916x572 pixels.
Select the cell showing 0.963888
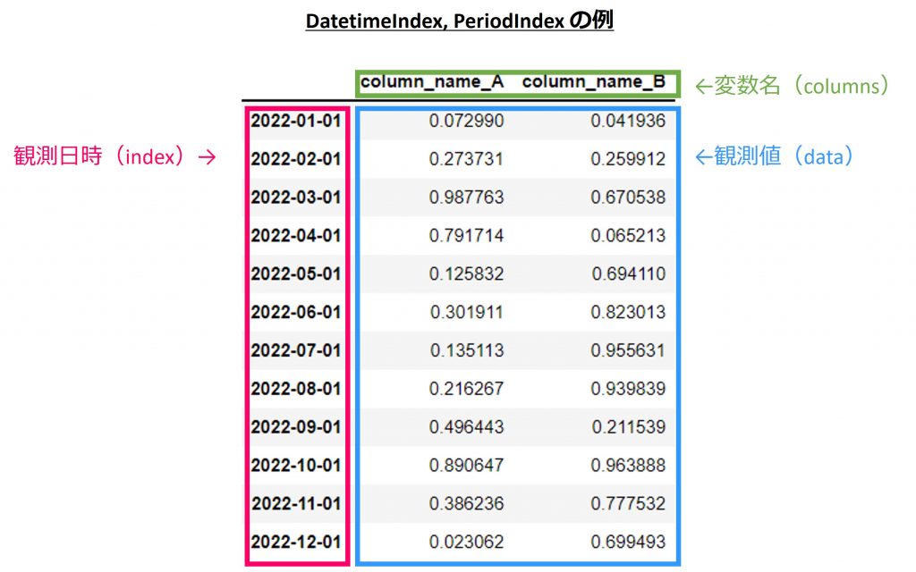tap(628, 466)
